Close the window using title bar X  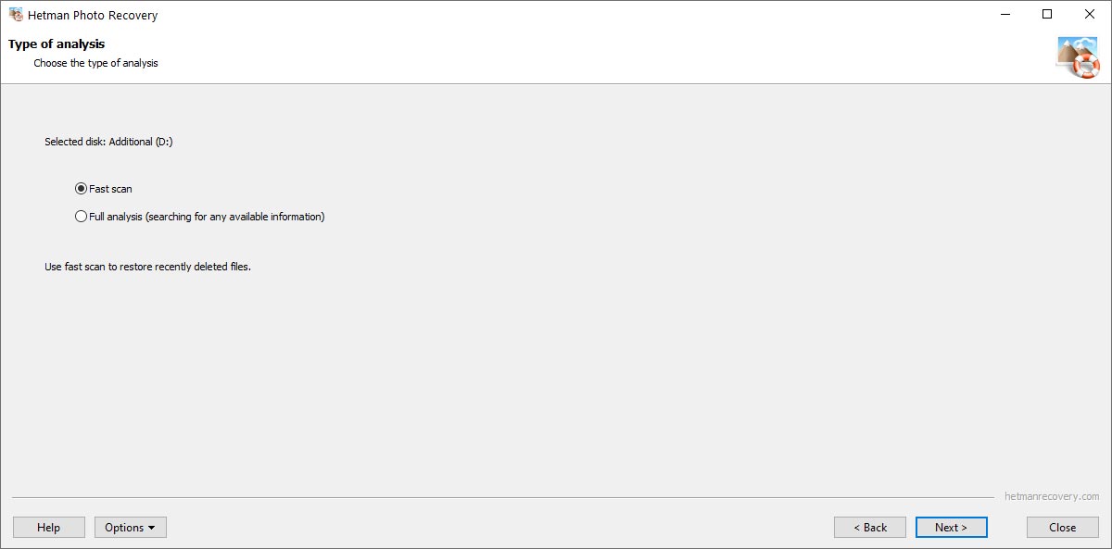tap(1090, 15)
